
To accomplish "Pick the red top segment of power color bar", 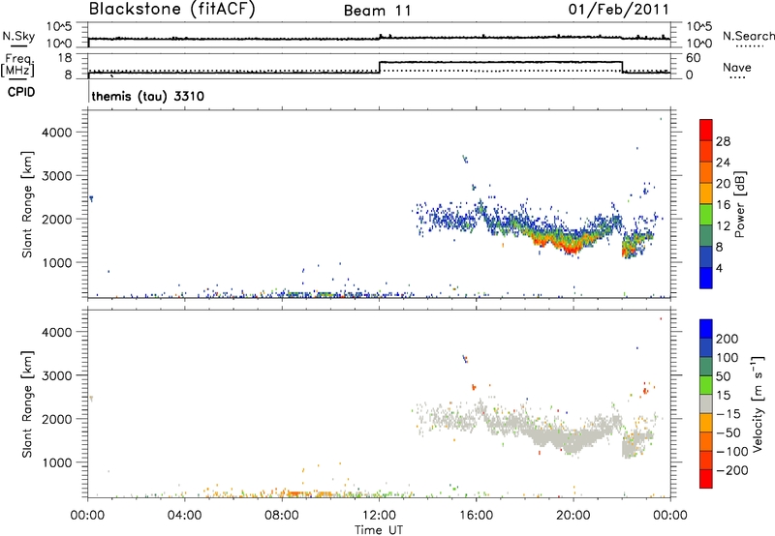I will point(706,131).
